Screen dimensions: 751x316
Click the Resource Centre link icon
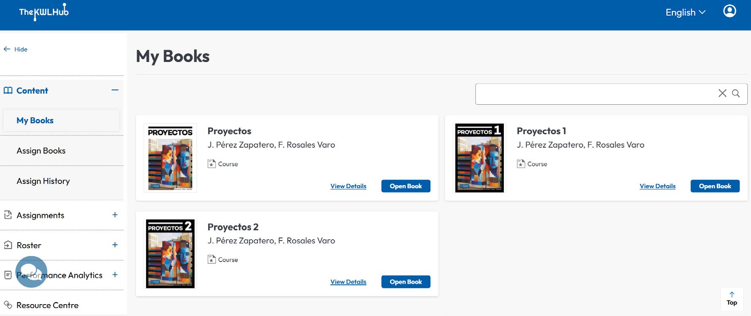coord(8,305)
